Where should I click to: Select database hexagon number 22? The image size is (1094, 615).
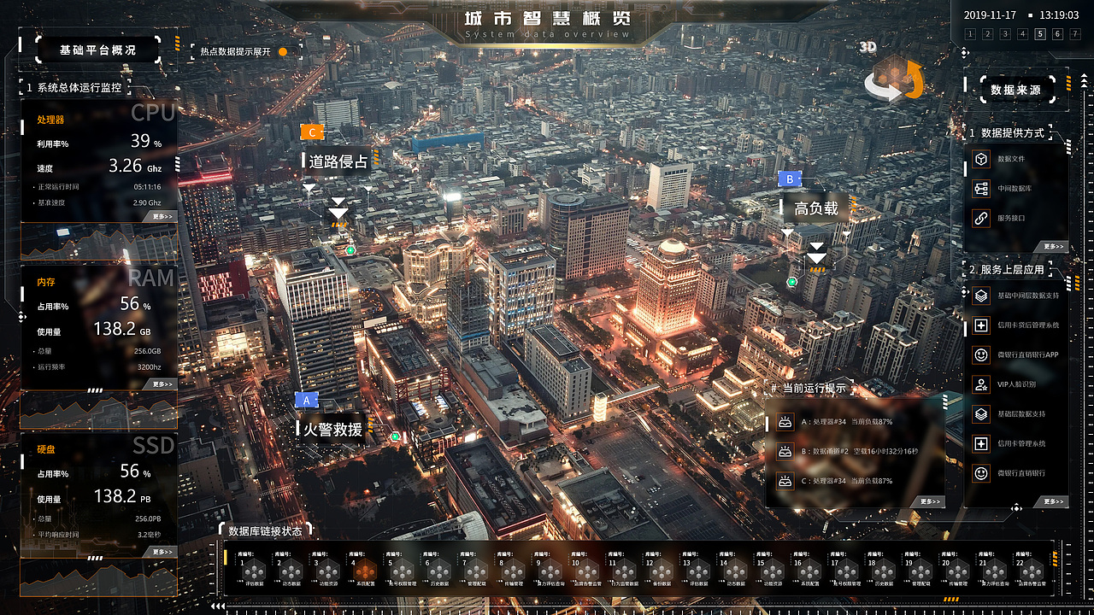coord(1031,571)
